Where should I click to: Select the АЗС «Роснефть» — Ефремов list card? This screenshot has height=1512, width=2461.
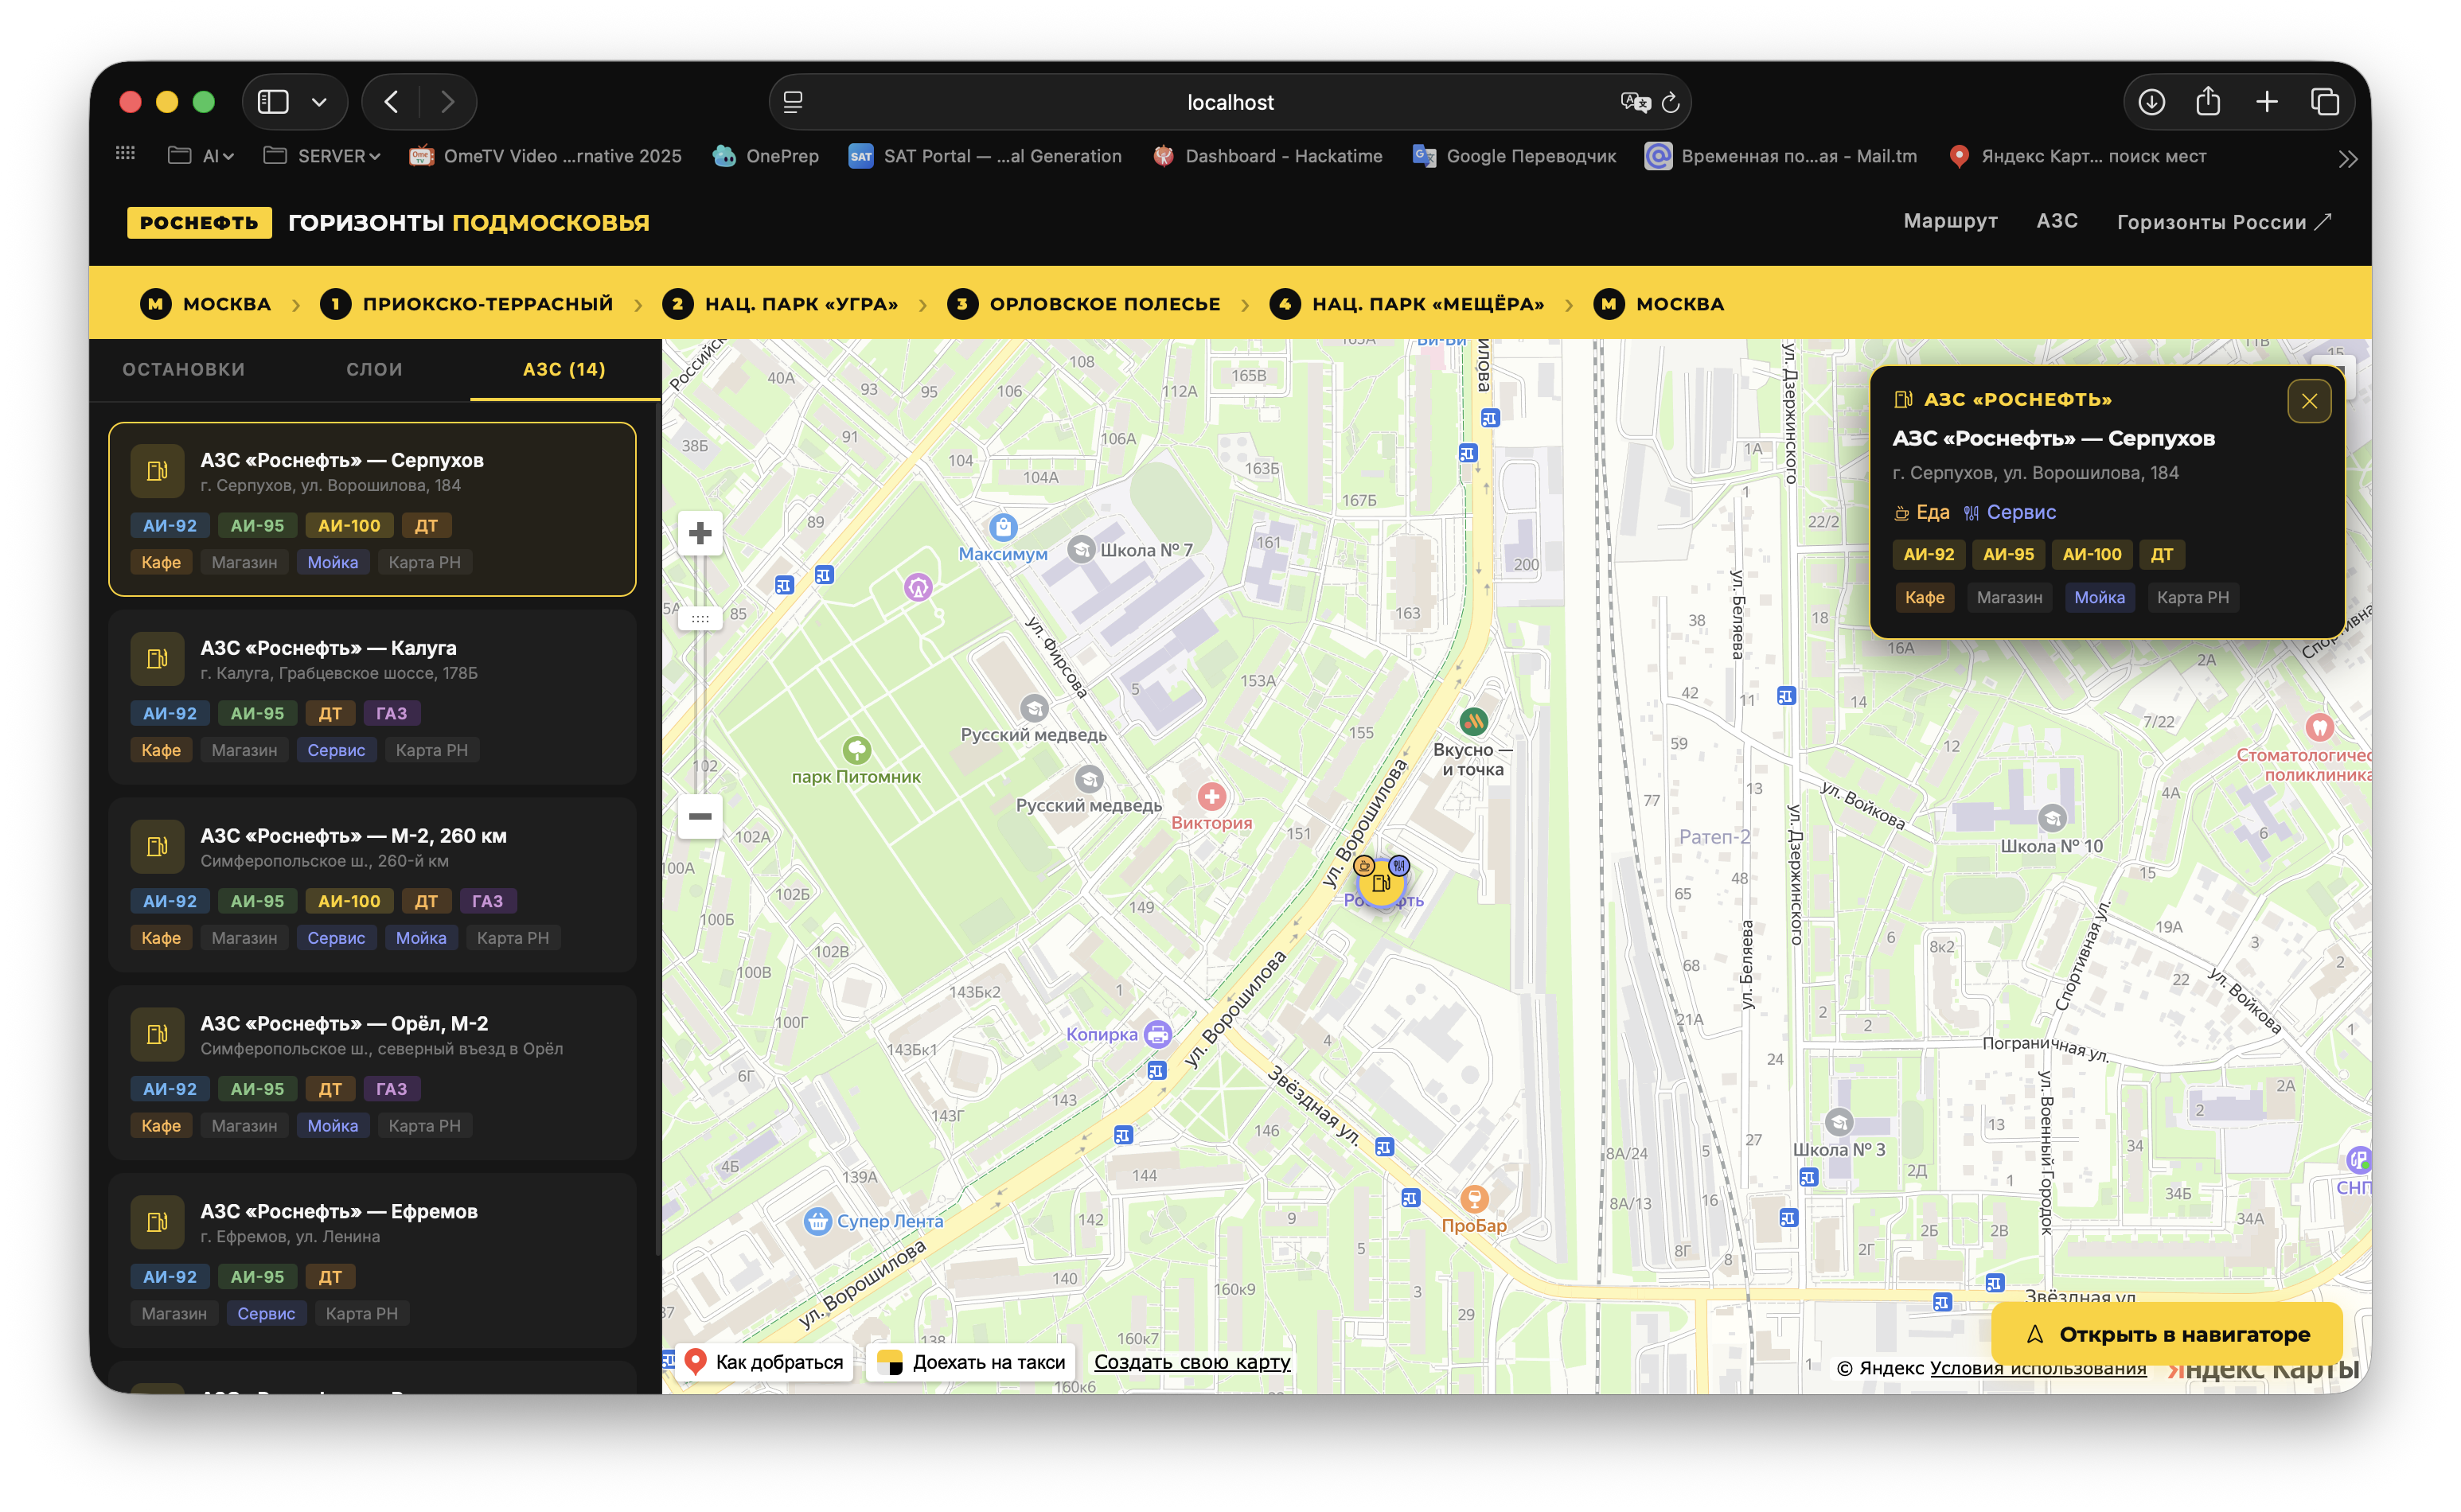372,1260
